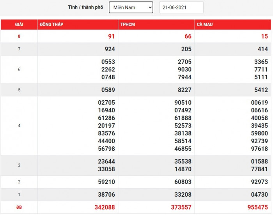The width and height of the screenshot is (273, 215).
Task: Click the date field showing 21-06-2021
Action: 181,7
